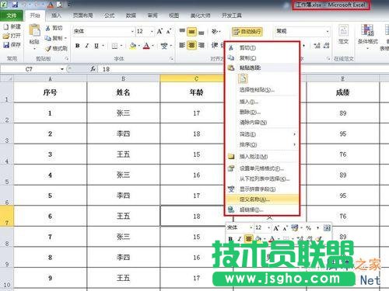This screenshot has height=291, width=389.
Task: Click the ribbon Cut (剪切) scissors icon
Action: (x=48, y=28)
